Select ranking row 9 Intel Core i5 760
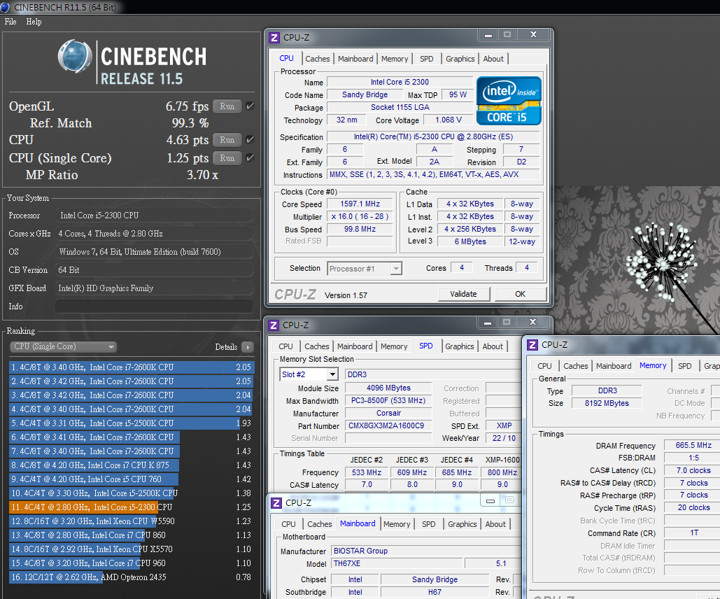 (x=132, y=479)
